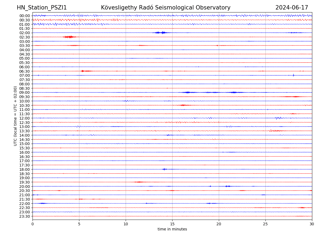The width and height of the screenshot is (325, 244).
Task: Click the blue burst on the 02:00 trace near minute 14
Action: pos(162,33)
